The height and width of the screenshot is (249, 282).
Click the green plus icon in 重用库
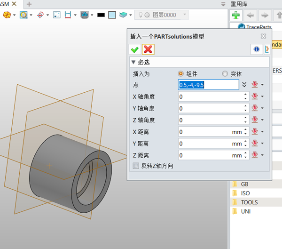(236, 15)
